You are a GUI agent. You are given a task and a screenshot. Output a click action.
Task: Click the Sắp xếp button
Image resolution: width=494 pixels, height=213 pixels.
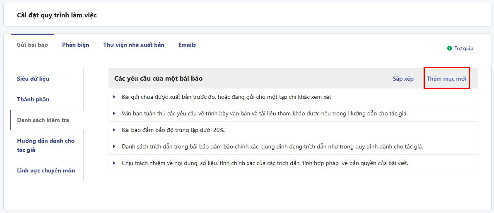tap(403, 79)
